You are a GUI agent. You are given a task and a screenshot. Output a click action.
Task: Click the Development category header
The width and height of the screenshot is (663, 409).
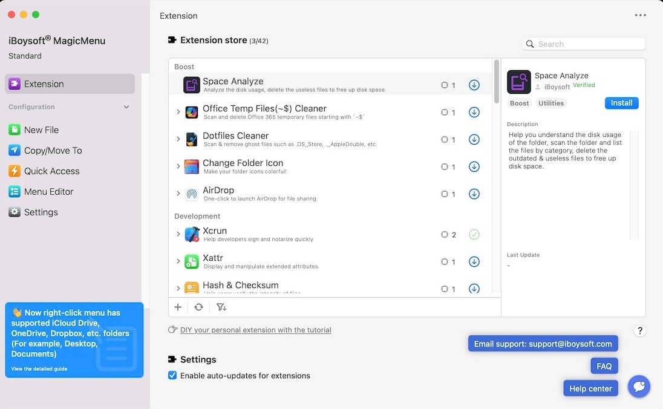(197, 216)
